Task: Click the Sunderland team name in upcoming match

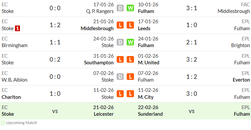Action: pos(150,114)
